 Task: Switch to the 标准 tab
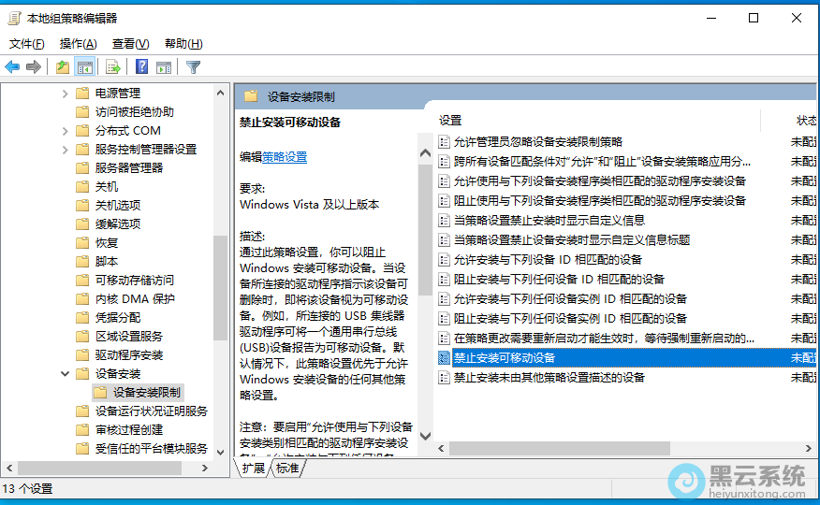(x=287, y=468)
